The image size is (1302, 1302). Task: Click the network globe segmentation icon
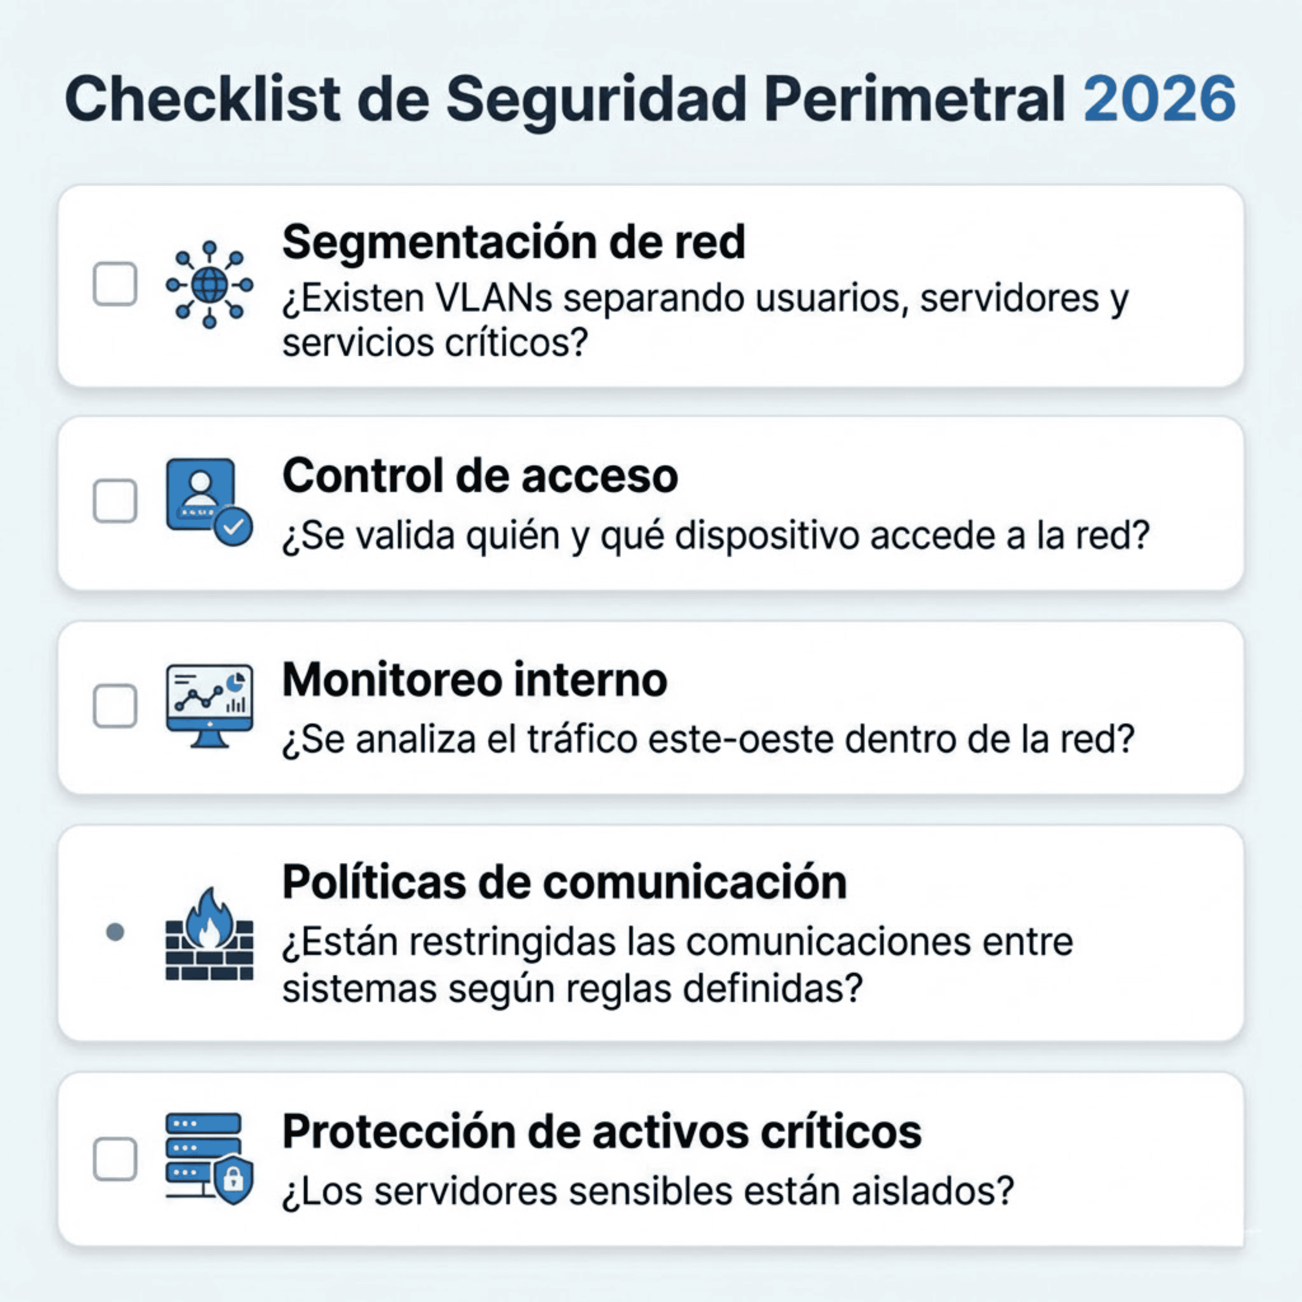pyautogui.click(x=210, y=284)
